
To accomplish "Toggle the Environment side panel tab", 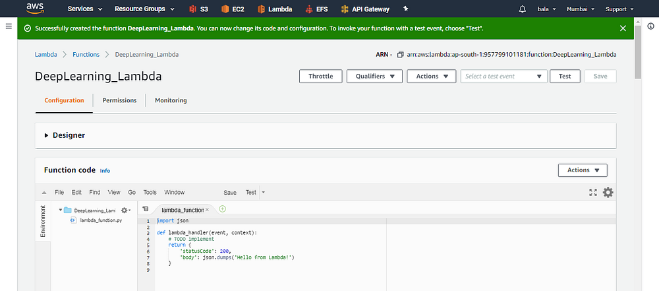I will pyautogui.click(x=43, y=222).
